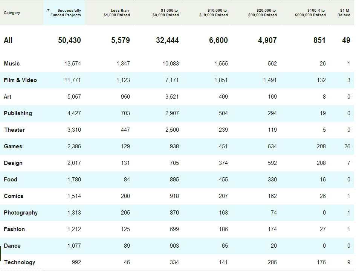Open the Film & Video category
This screenshot has height=271, width=356.
click(20, 80)
